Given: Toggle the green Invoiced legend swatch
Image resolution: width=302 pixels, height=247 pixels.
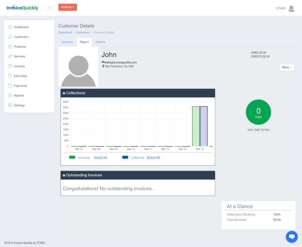Looking at the screenshot, I should click(72, 157).
